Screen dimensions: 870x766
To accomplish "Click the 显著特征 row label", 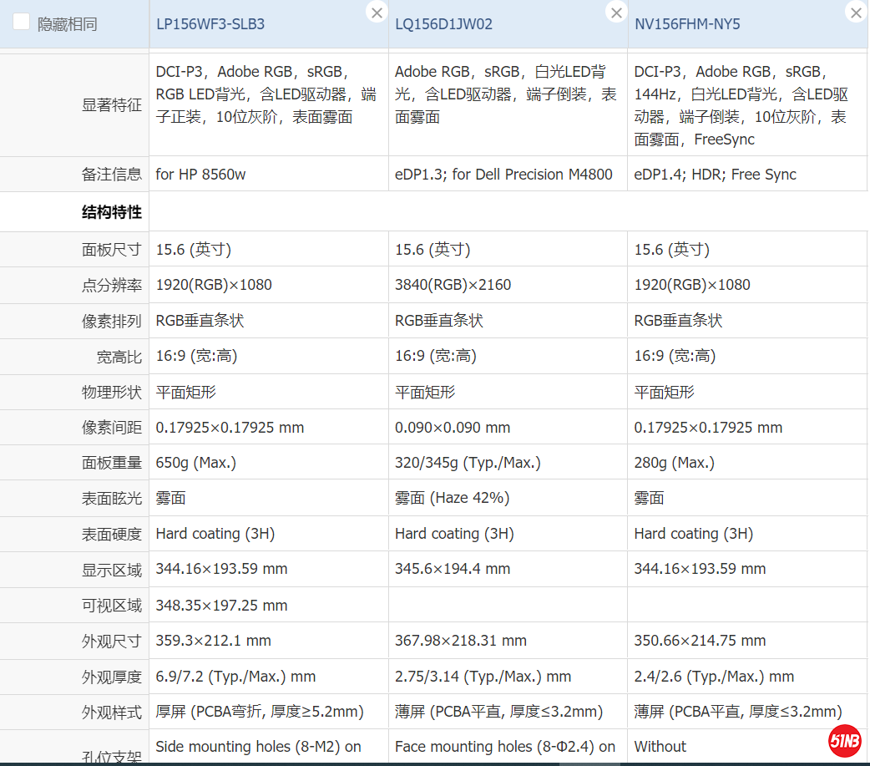I will (x=112, y=105).
